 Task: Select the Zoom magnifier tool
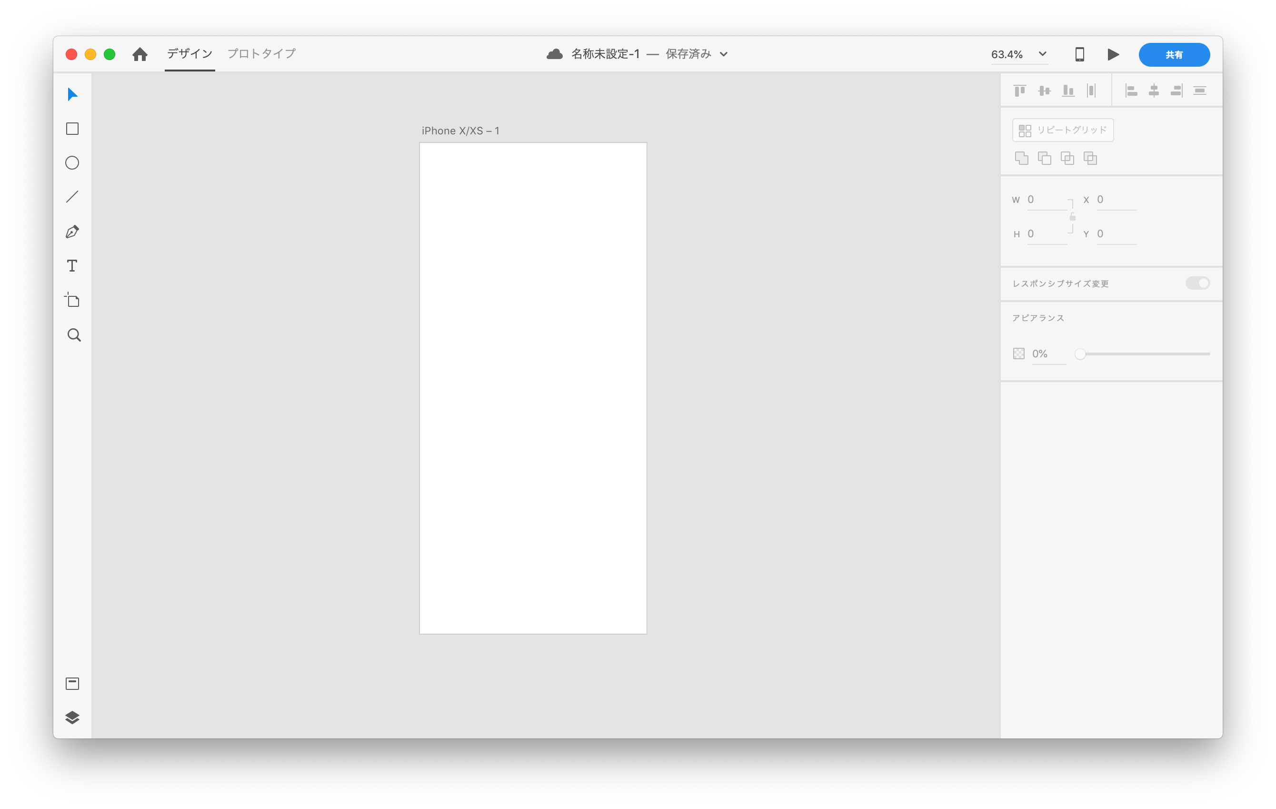coord(74,335)
